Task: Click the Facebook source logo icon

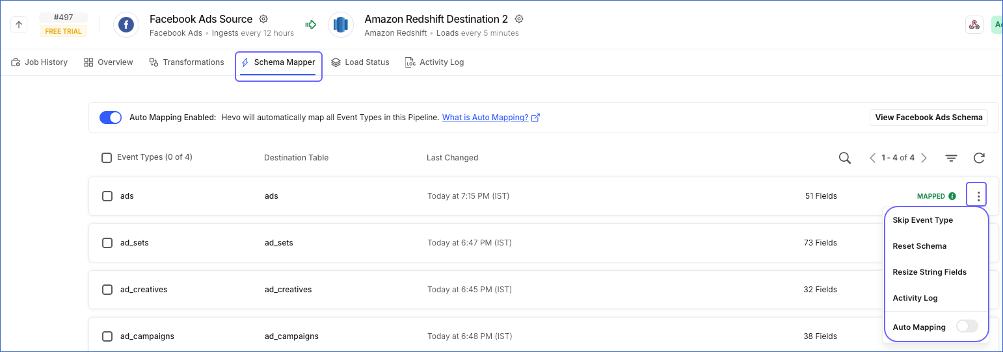Action: pyautogui.click(x=126, y=25)
